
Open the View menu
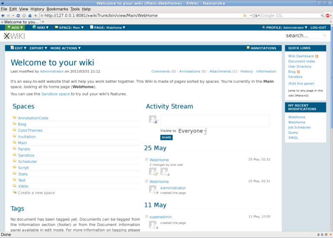[24, 9]
